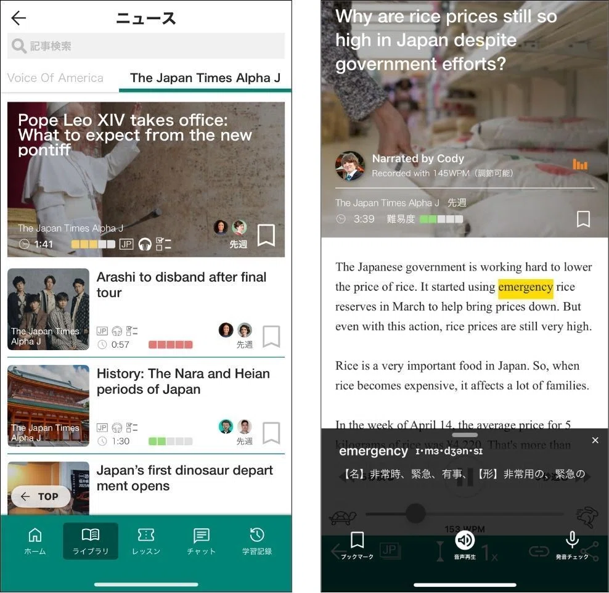609x593 pixels.
Task: Tap the rice article 難易度 difficulty indicator
Action: click(x=425, y=219)
